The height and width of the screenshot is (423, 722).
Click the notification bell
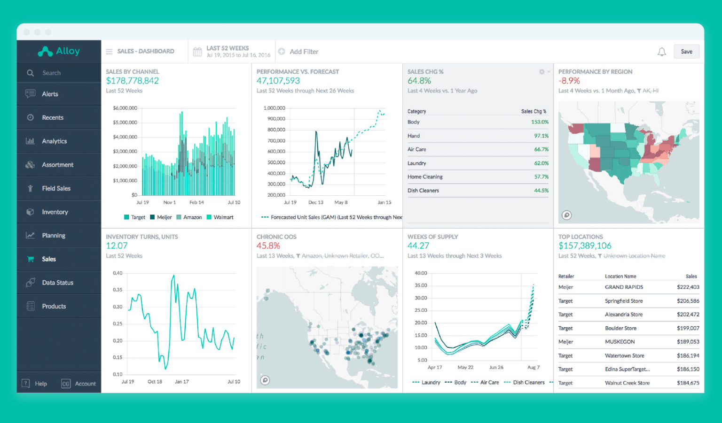tap(662, 52)
